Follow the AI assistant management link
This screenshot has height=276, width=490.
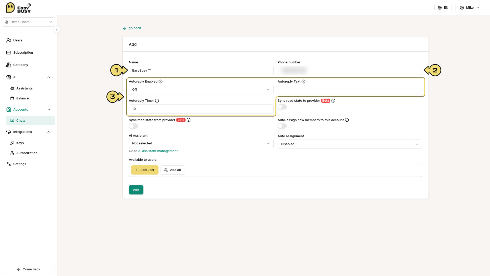tap(158, 151)
